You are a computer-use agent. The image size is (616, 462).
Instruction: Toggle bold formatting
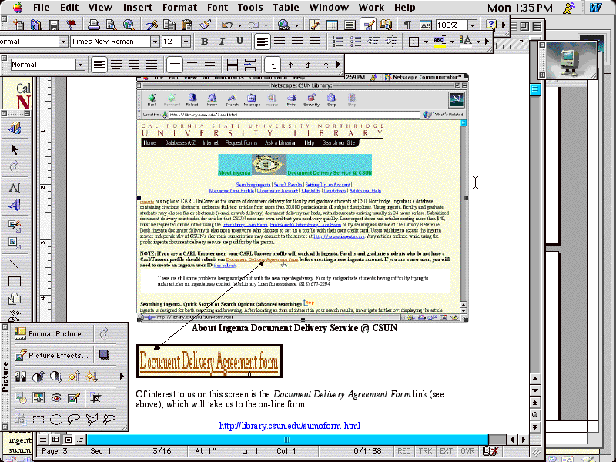coord(204,42)
